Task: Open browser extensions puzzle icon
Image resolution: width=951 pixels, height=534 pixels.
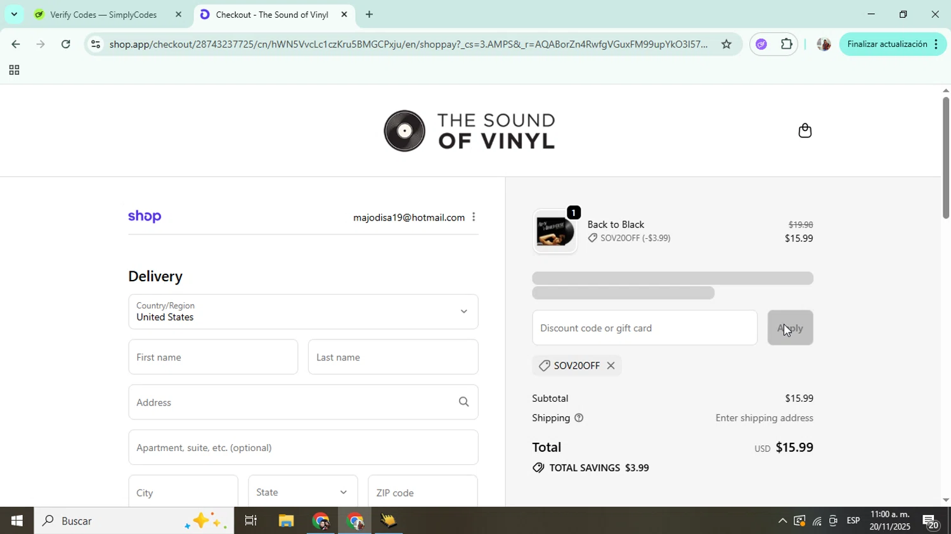Action: (787, 44)
